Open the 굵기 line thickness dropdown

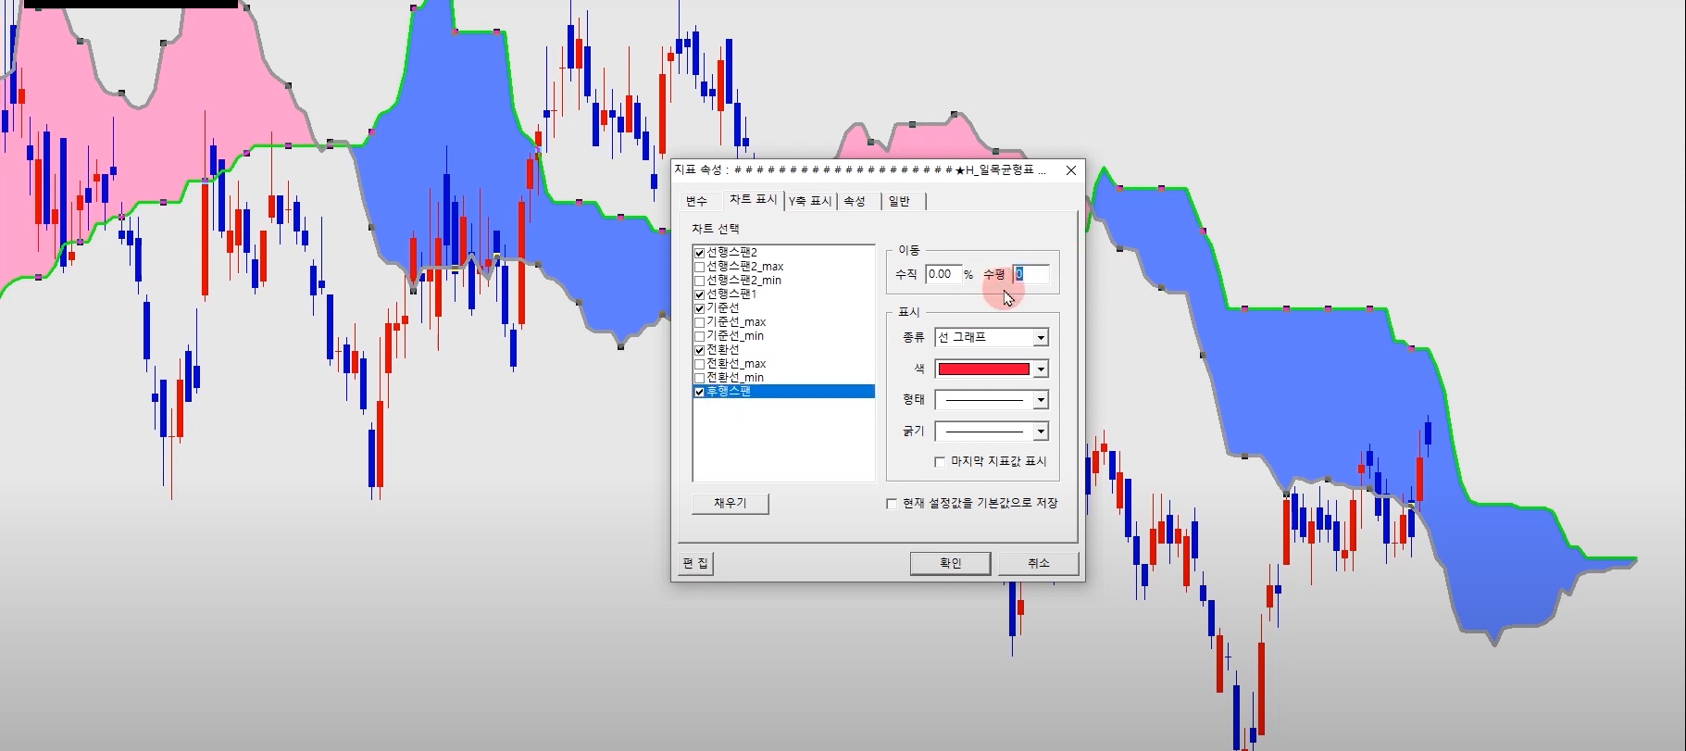coord(1041,432)
